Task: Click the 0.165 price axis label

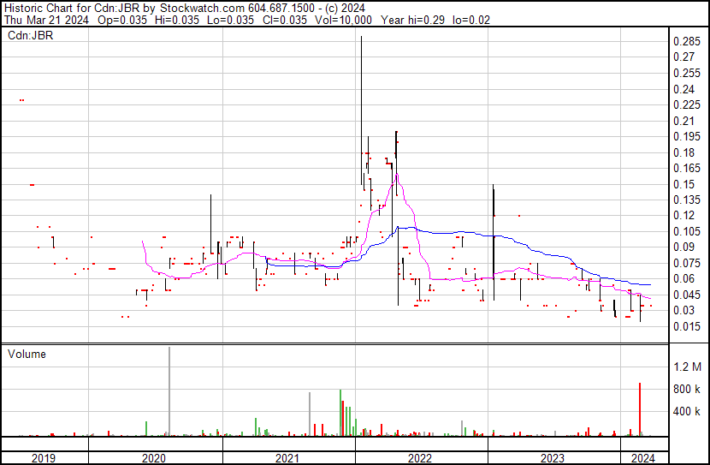Action: tap(687, 168)
